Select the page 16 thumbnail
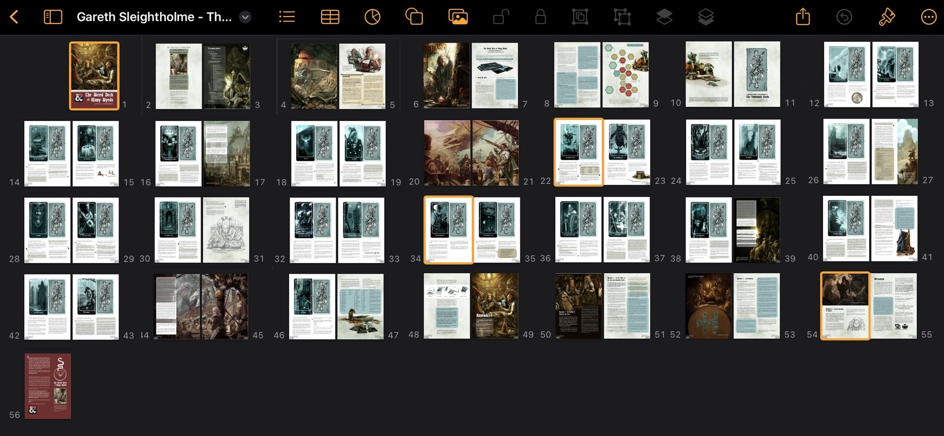944x436 pixels. point(178,154)
